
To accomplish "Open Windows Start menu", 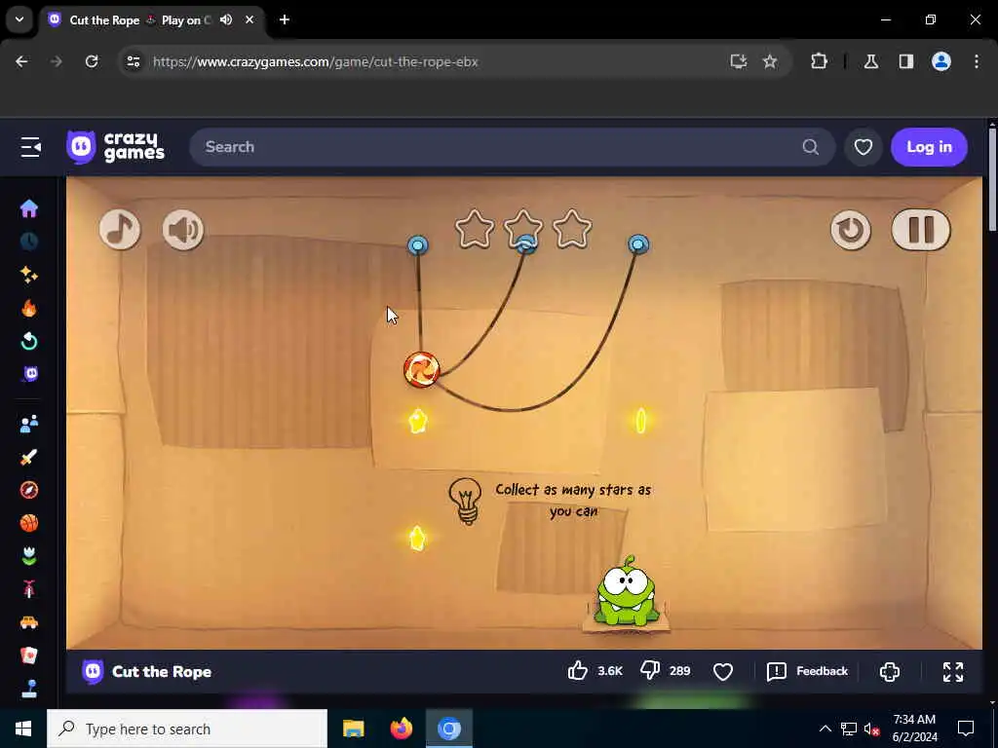I will [23, 729].
